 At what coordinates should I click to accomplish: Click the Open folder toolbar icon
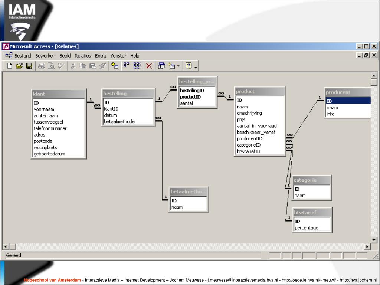coord(19,66)
